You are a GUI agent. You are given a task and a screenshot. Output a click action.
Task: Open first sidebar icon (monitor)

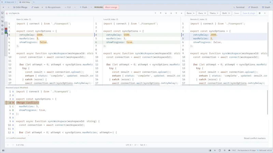[2, 13]
